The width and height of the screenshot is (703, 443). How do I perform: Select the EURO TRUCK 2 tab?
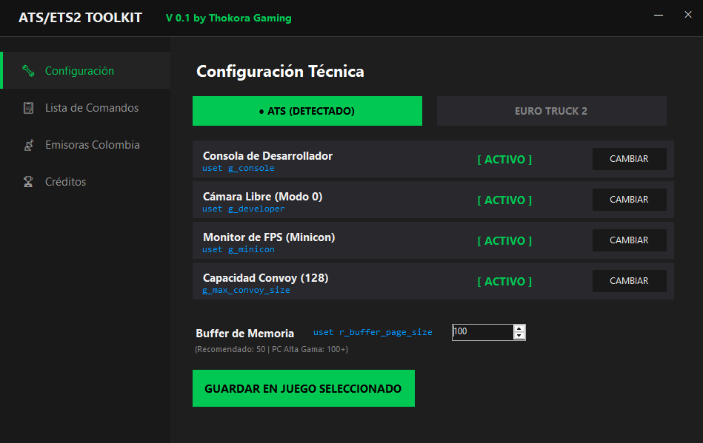click(551, 110)
